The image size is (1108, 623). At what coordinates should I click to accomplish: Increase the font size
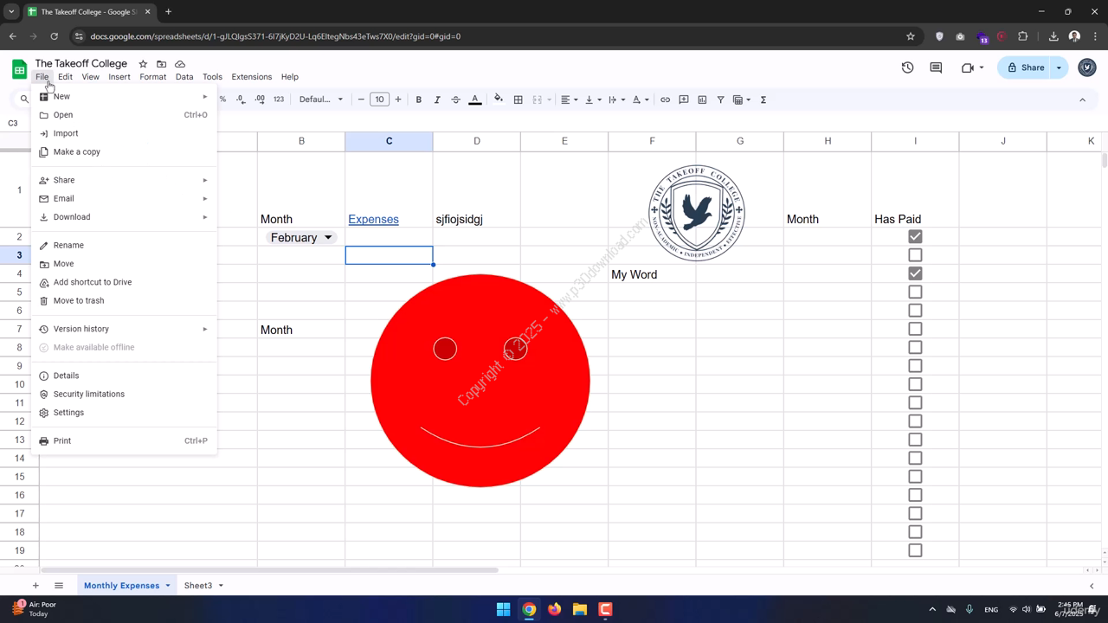(x=398, y=100)
